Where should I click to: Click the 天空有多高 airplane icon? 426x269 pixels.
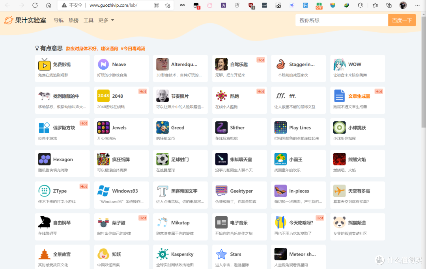(x=339, y=191)
